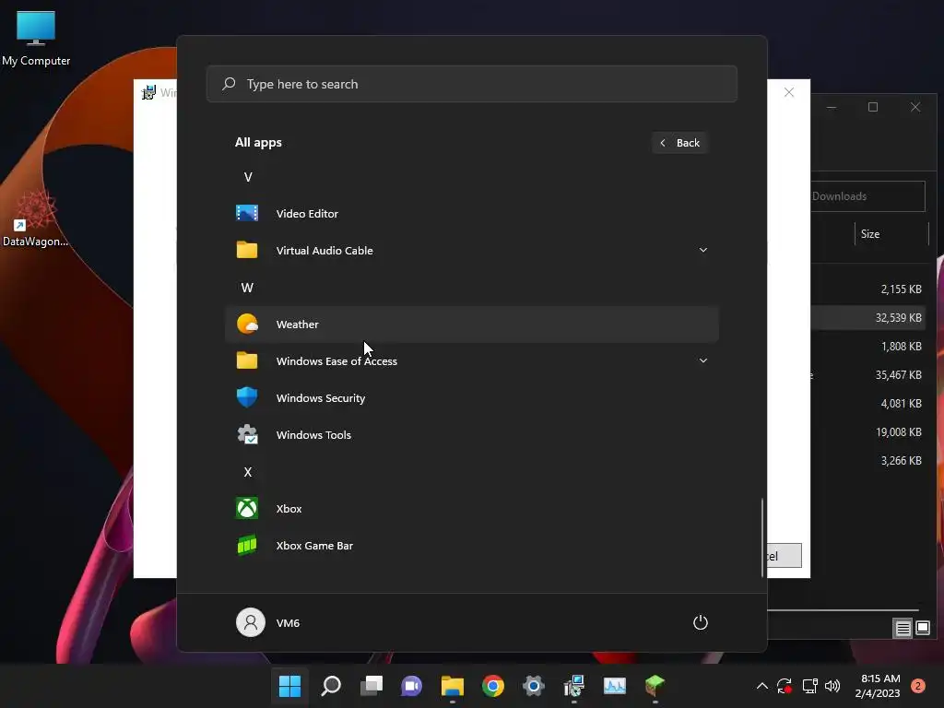This screenshot has height=708, width=944.
Task: Click the Type here to search field
Action: point(471,84)
